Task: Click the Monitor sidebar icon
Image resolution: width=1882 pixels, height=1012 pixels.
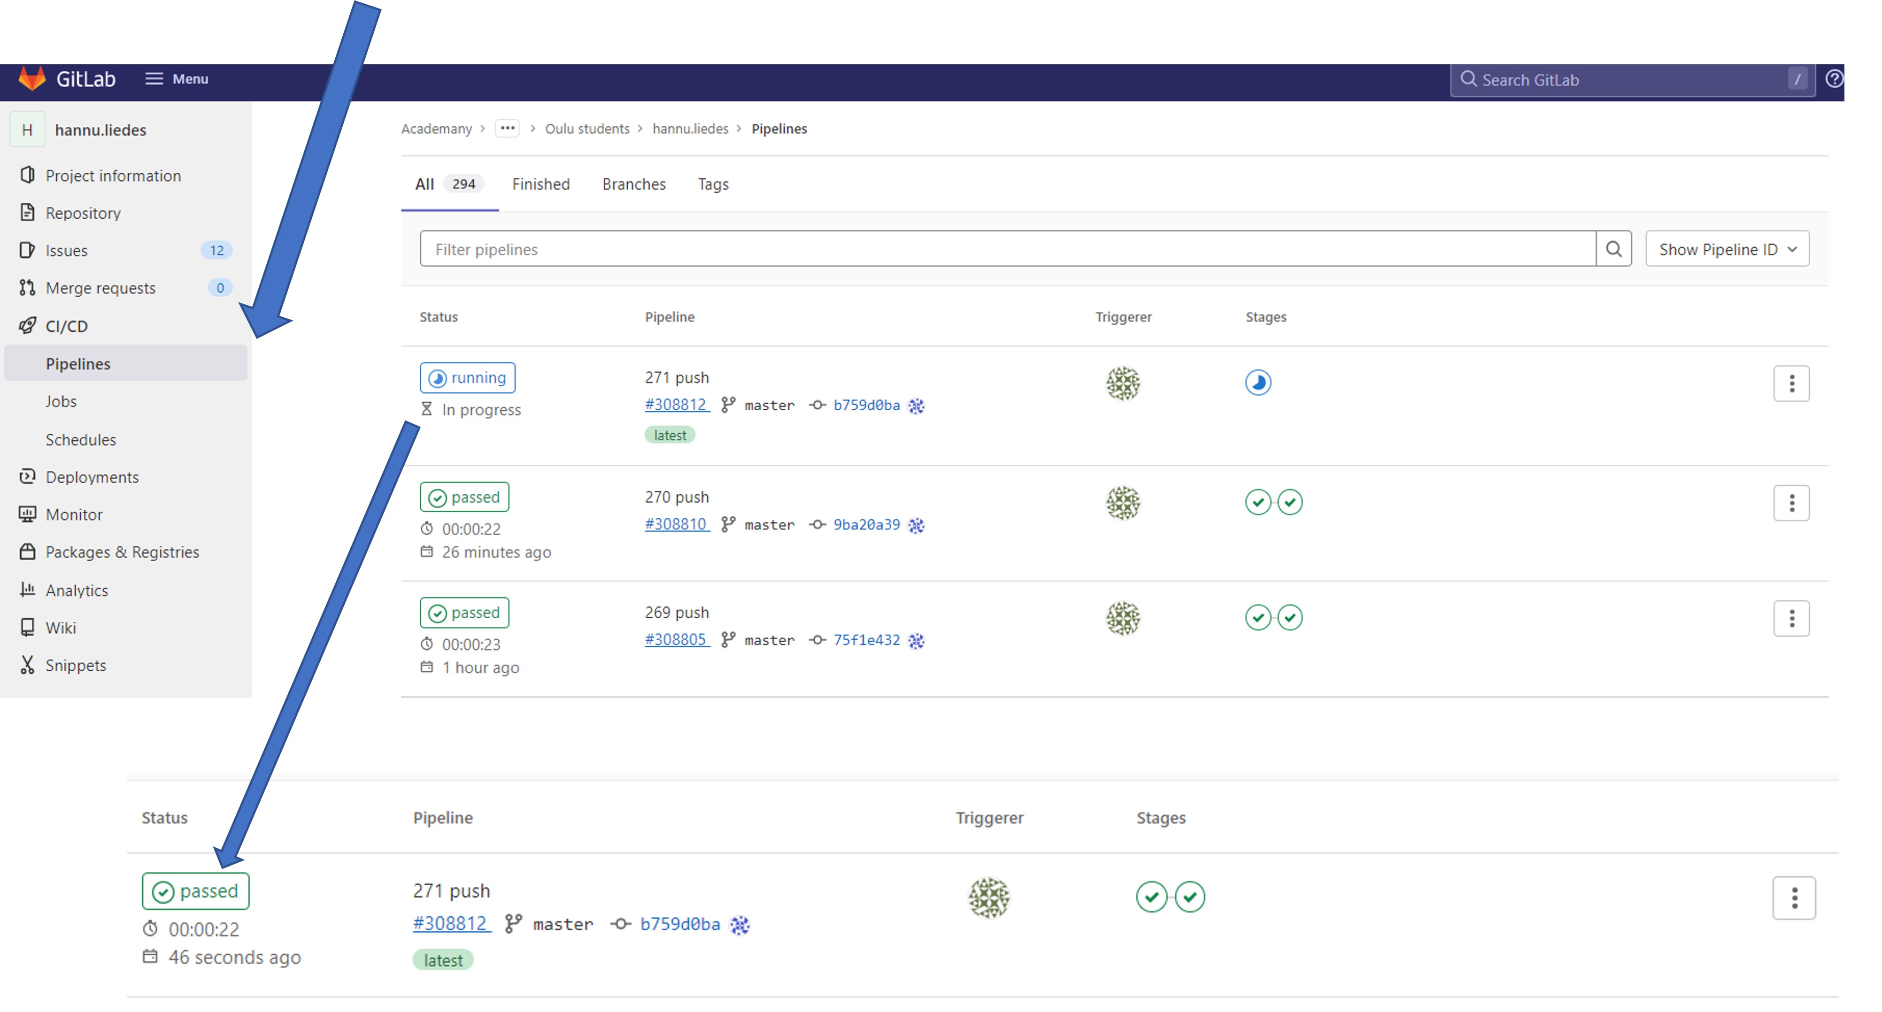Action: [x=27, y=514]
